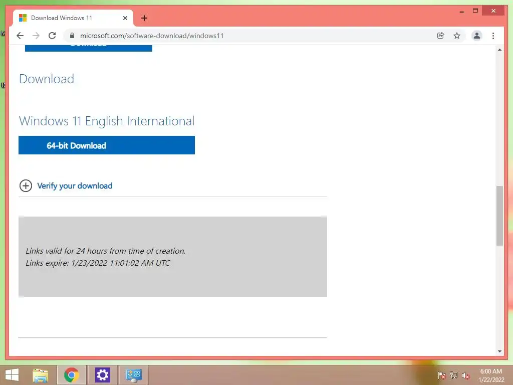Viewport: 513px width, 385px height.
Task: Click the scrollbar up arrow
Action: point(499,50)
